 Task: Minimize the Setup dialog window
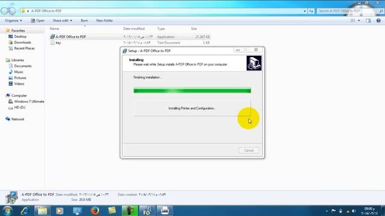click(x=238, y=50)
